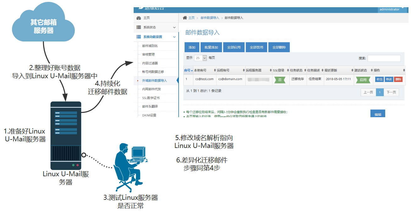Image resolution: width=411 pixels, height=213 pixels.
Task: Open 外域邮件数据导入 in the sidebar
Action: click(154, 81)
